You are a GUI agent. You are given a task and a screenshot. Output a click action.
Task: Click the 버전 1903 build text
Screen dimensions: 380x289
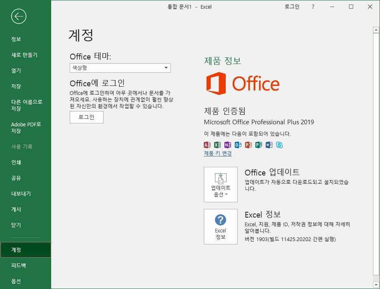pos(290,239)
